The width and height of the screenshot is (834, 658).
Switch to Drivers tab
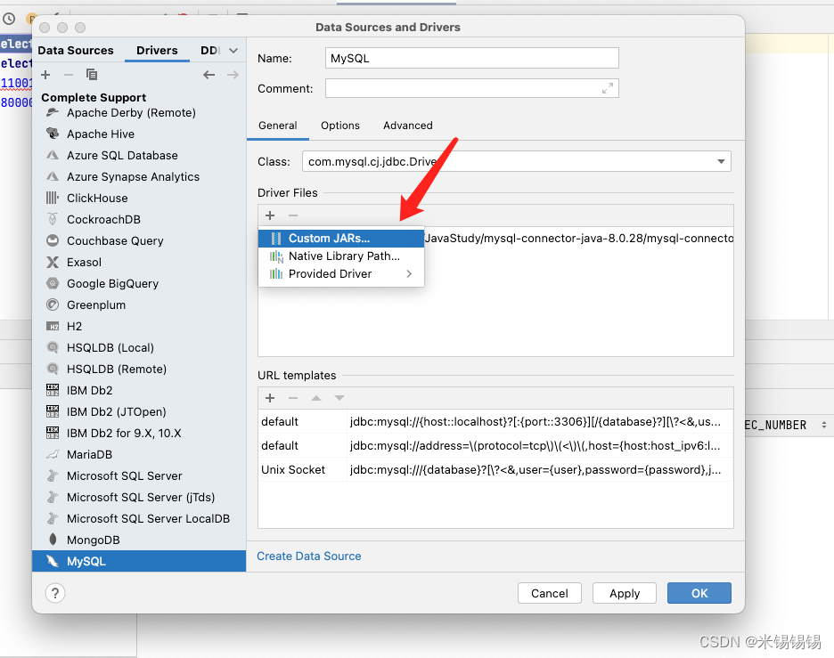[x=157, y=51]
